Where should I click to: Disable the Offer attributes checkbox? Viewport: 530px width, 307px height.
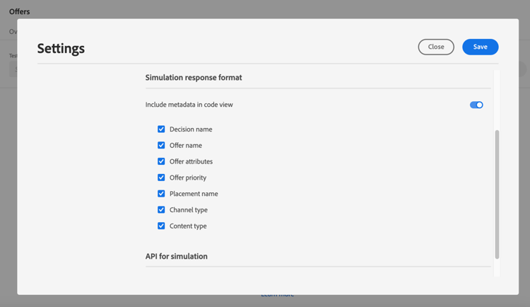(x=161, y=161)
